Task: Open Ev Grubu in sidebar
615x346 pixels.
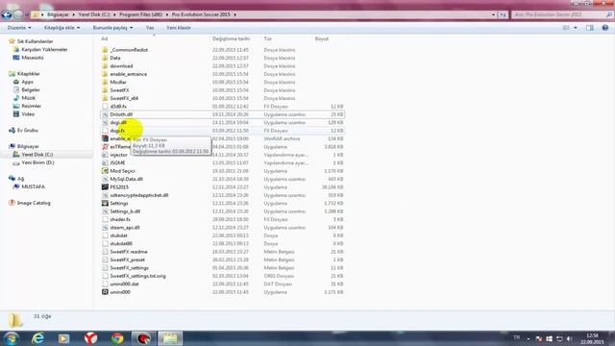Action: click(x=28, y=131)
